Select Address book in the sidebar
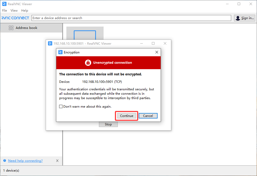257x176 pixels. [26, 28]
